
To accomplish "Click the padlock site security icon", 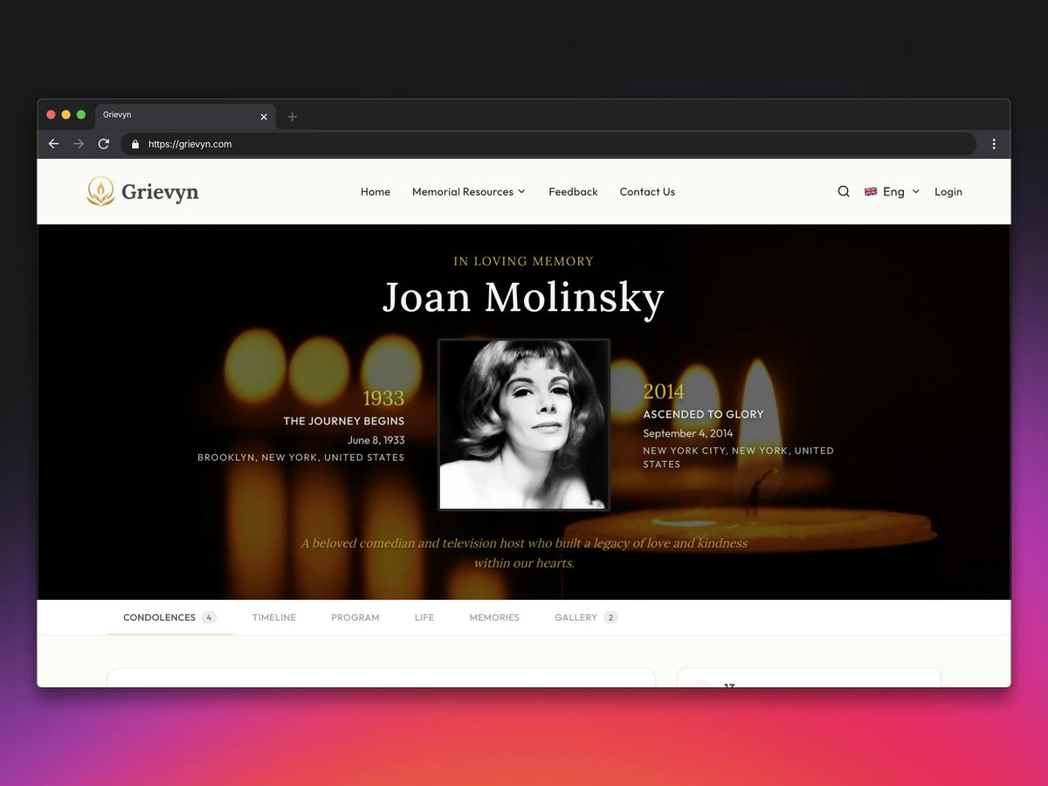I will pyautogui.click(x=134, y=144).
